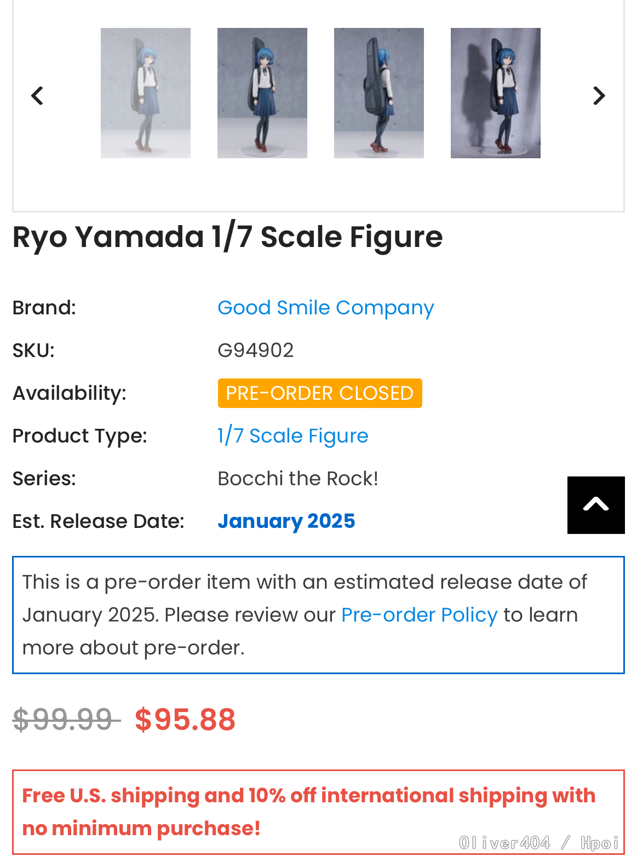
Task: Open the Pre-order Policy link
Action: tap(419, 615)
